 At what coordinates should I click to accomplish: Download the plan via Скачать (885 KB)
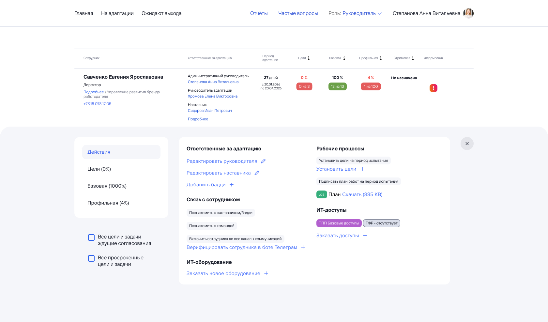(x=362, y=194)
